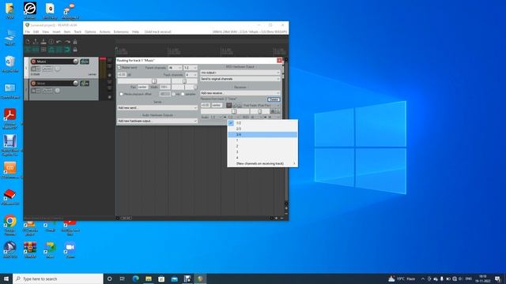
Task: Toggle the Master send checkbox
Action: click(x=119, y=68)
